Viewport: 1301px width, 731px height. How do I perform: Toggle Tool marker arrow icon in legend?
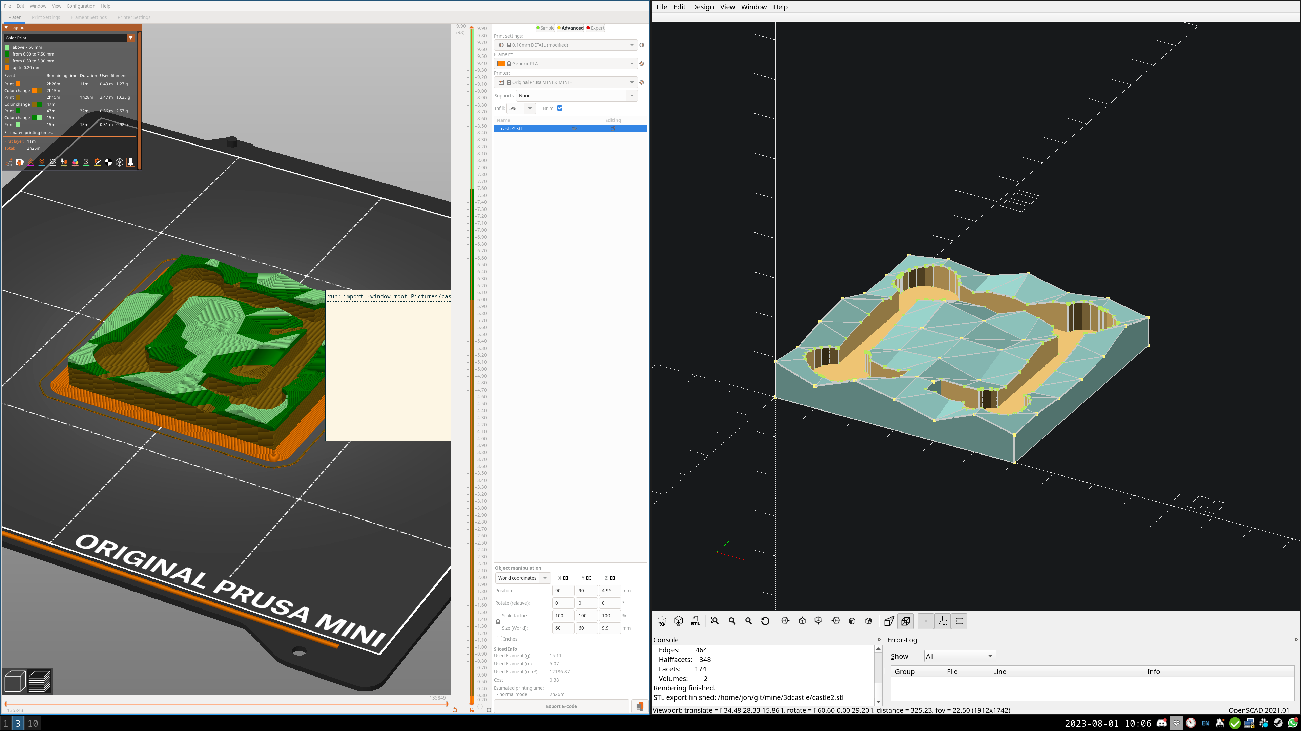click(131, 162)
